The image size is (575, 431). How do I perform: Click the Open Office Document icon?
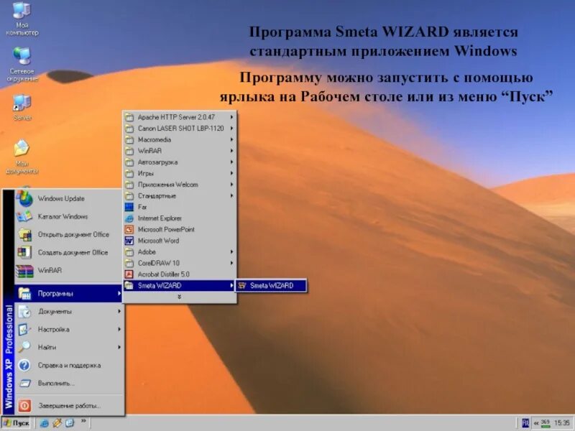(24, 235)
